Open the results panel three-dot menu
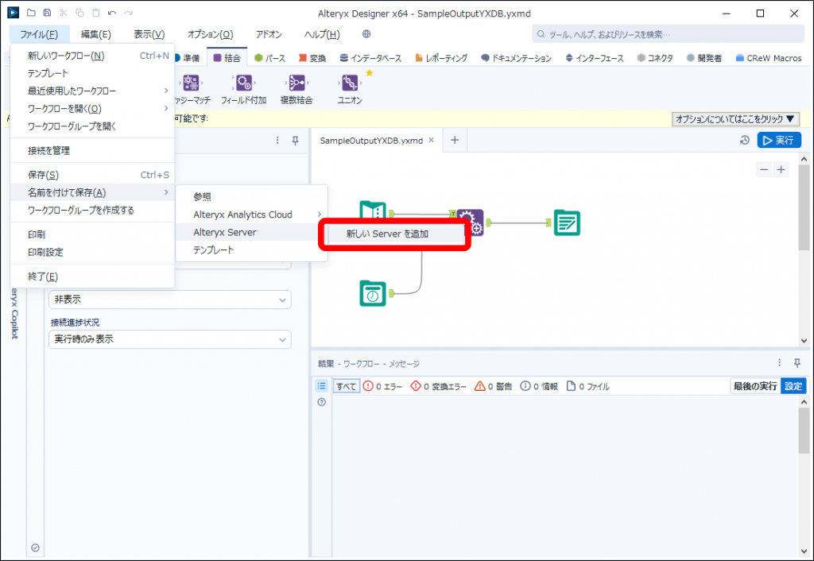Viewport: 814px width, 561px height. pyautogui.click(x=779, y=363)
